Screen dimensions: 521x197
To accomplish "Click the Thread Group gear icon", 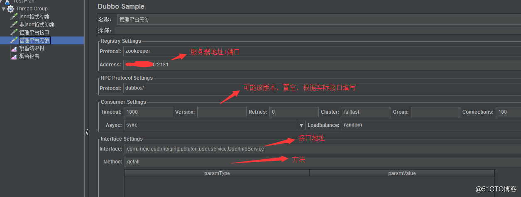I will [10, 9].
